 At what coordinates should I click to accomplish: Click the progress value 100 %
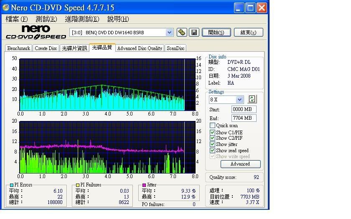pyautogui.click(x=253, y=190)
